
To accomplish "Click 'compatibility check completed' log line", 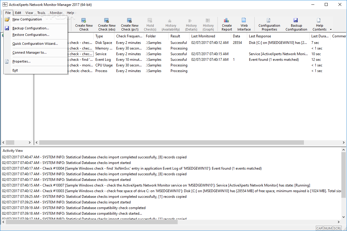I will [74, 208].
